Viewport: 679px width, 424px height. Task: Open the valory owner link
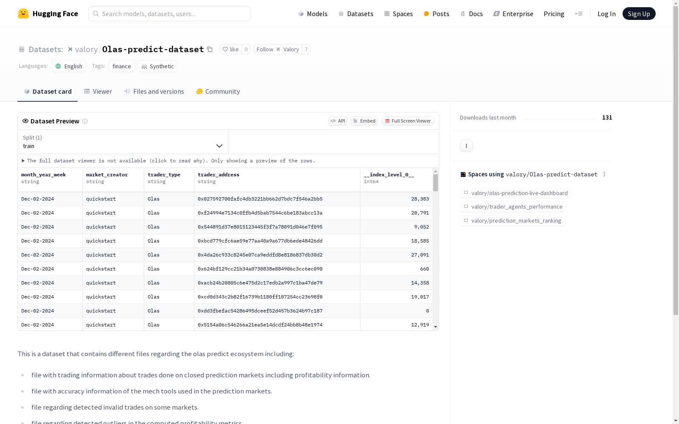[86, 49]
